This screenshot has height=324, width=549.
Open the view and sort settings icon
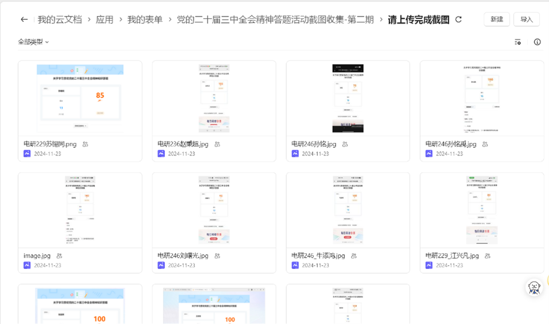(x=517, y=42)
